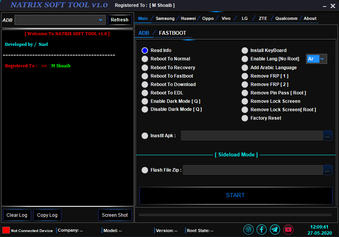
Task: Open the Ar language dropdown
Action: point(316,59)
